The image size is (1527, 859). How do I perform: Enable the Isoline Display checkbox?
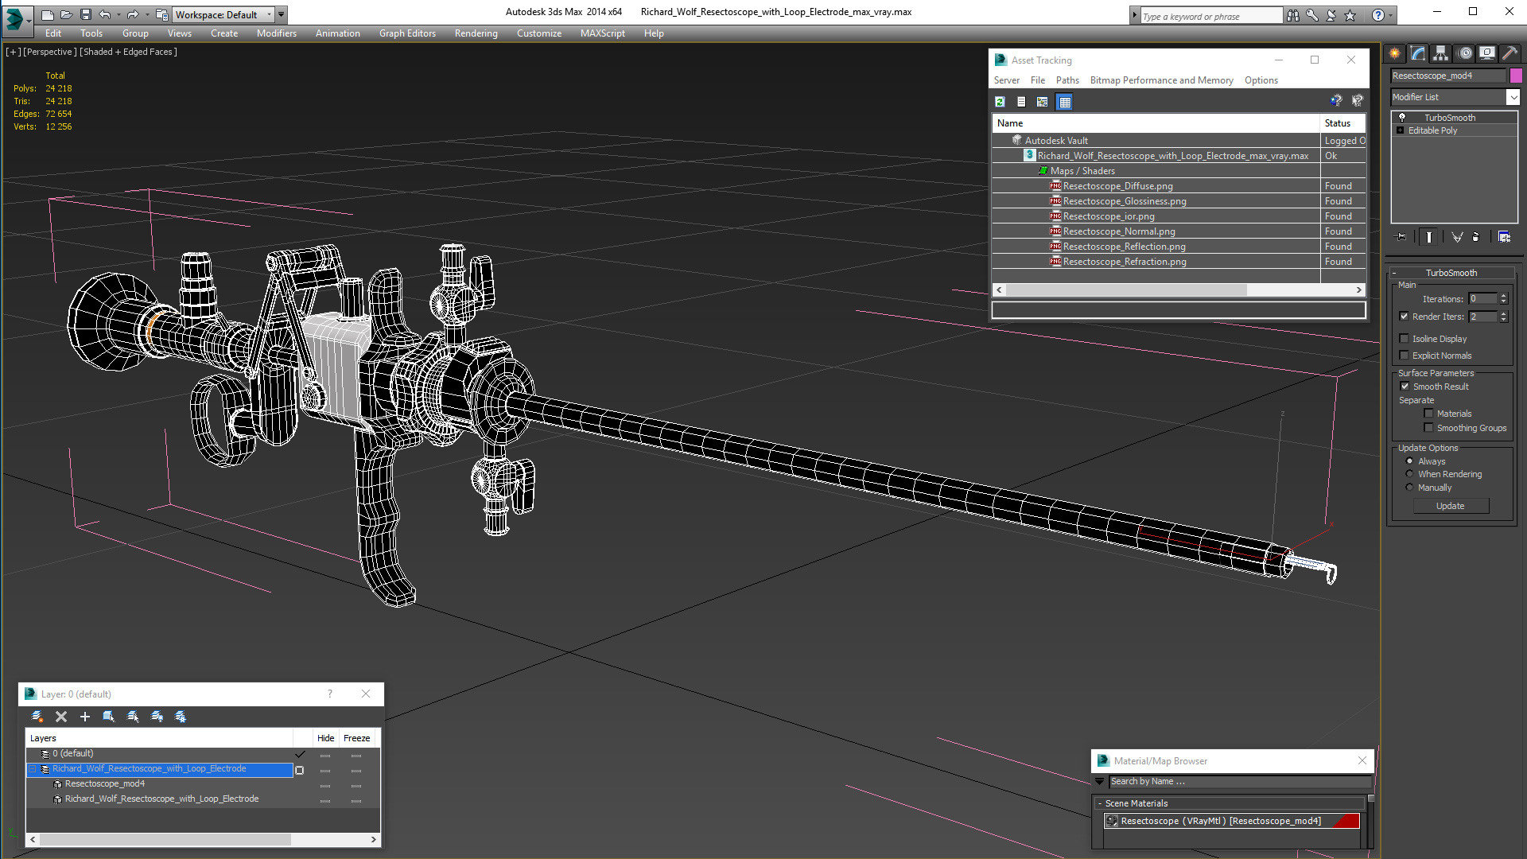click(1405, 339)
